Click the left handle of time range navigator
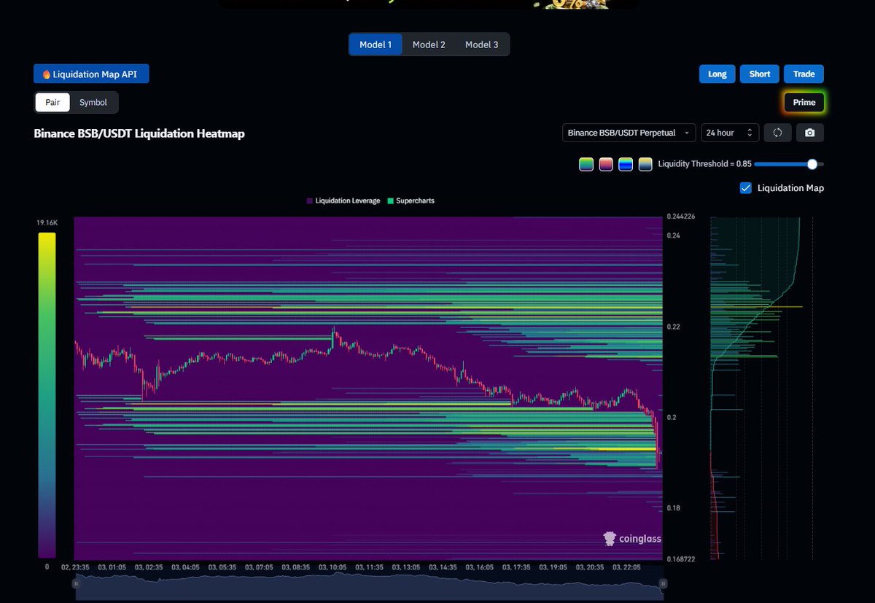This screenshot has width=875, height=603. pos(74,583)
